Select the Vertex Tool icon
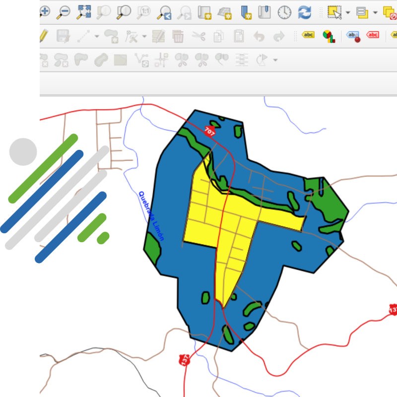The width and height of the screenshot is (397, 397). 132,36
